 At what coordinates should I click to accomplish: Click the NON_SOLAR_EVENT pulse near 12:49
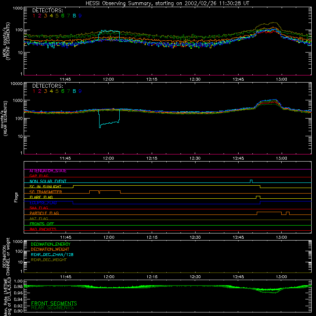tap(251, 181)
